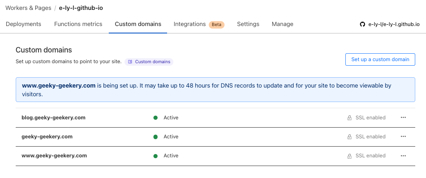Click the Beta badge beside Integrations
This screenshot has width=426, height=178.
[x=216, y=24]
